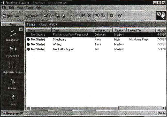Image resolution: width=167 pixels, height=117 pixels.
Task: Click the FrontPage Explorer title bar icon
Action: click(x=3, y=3)
